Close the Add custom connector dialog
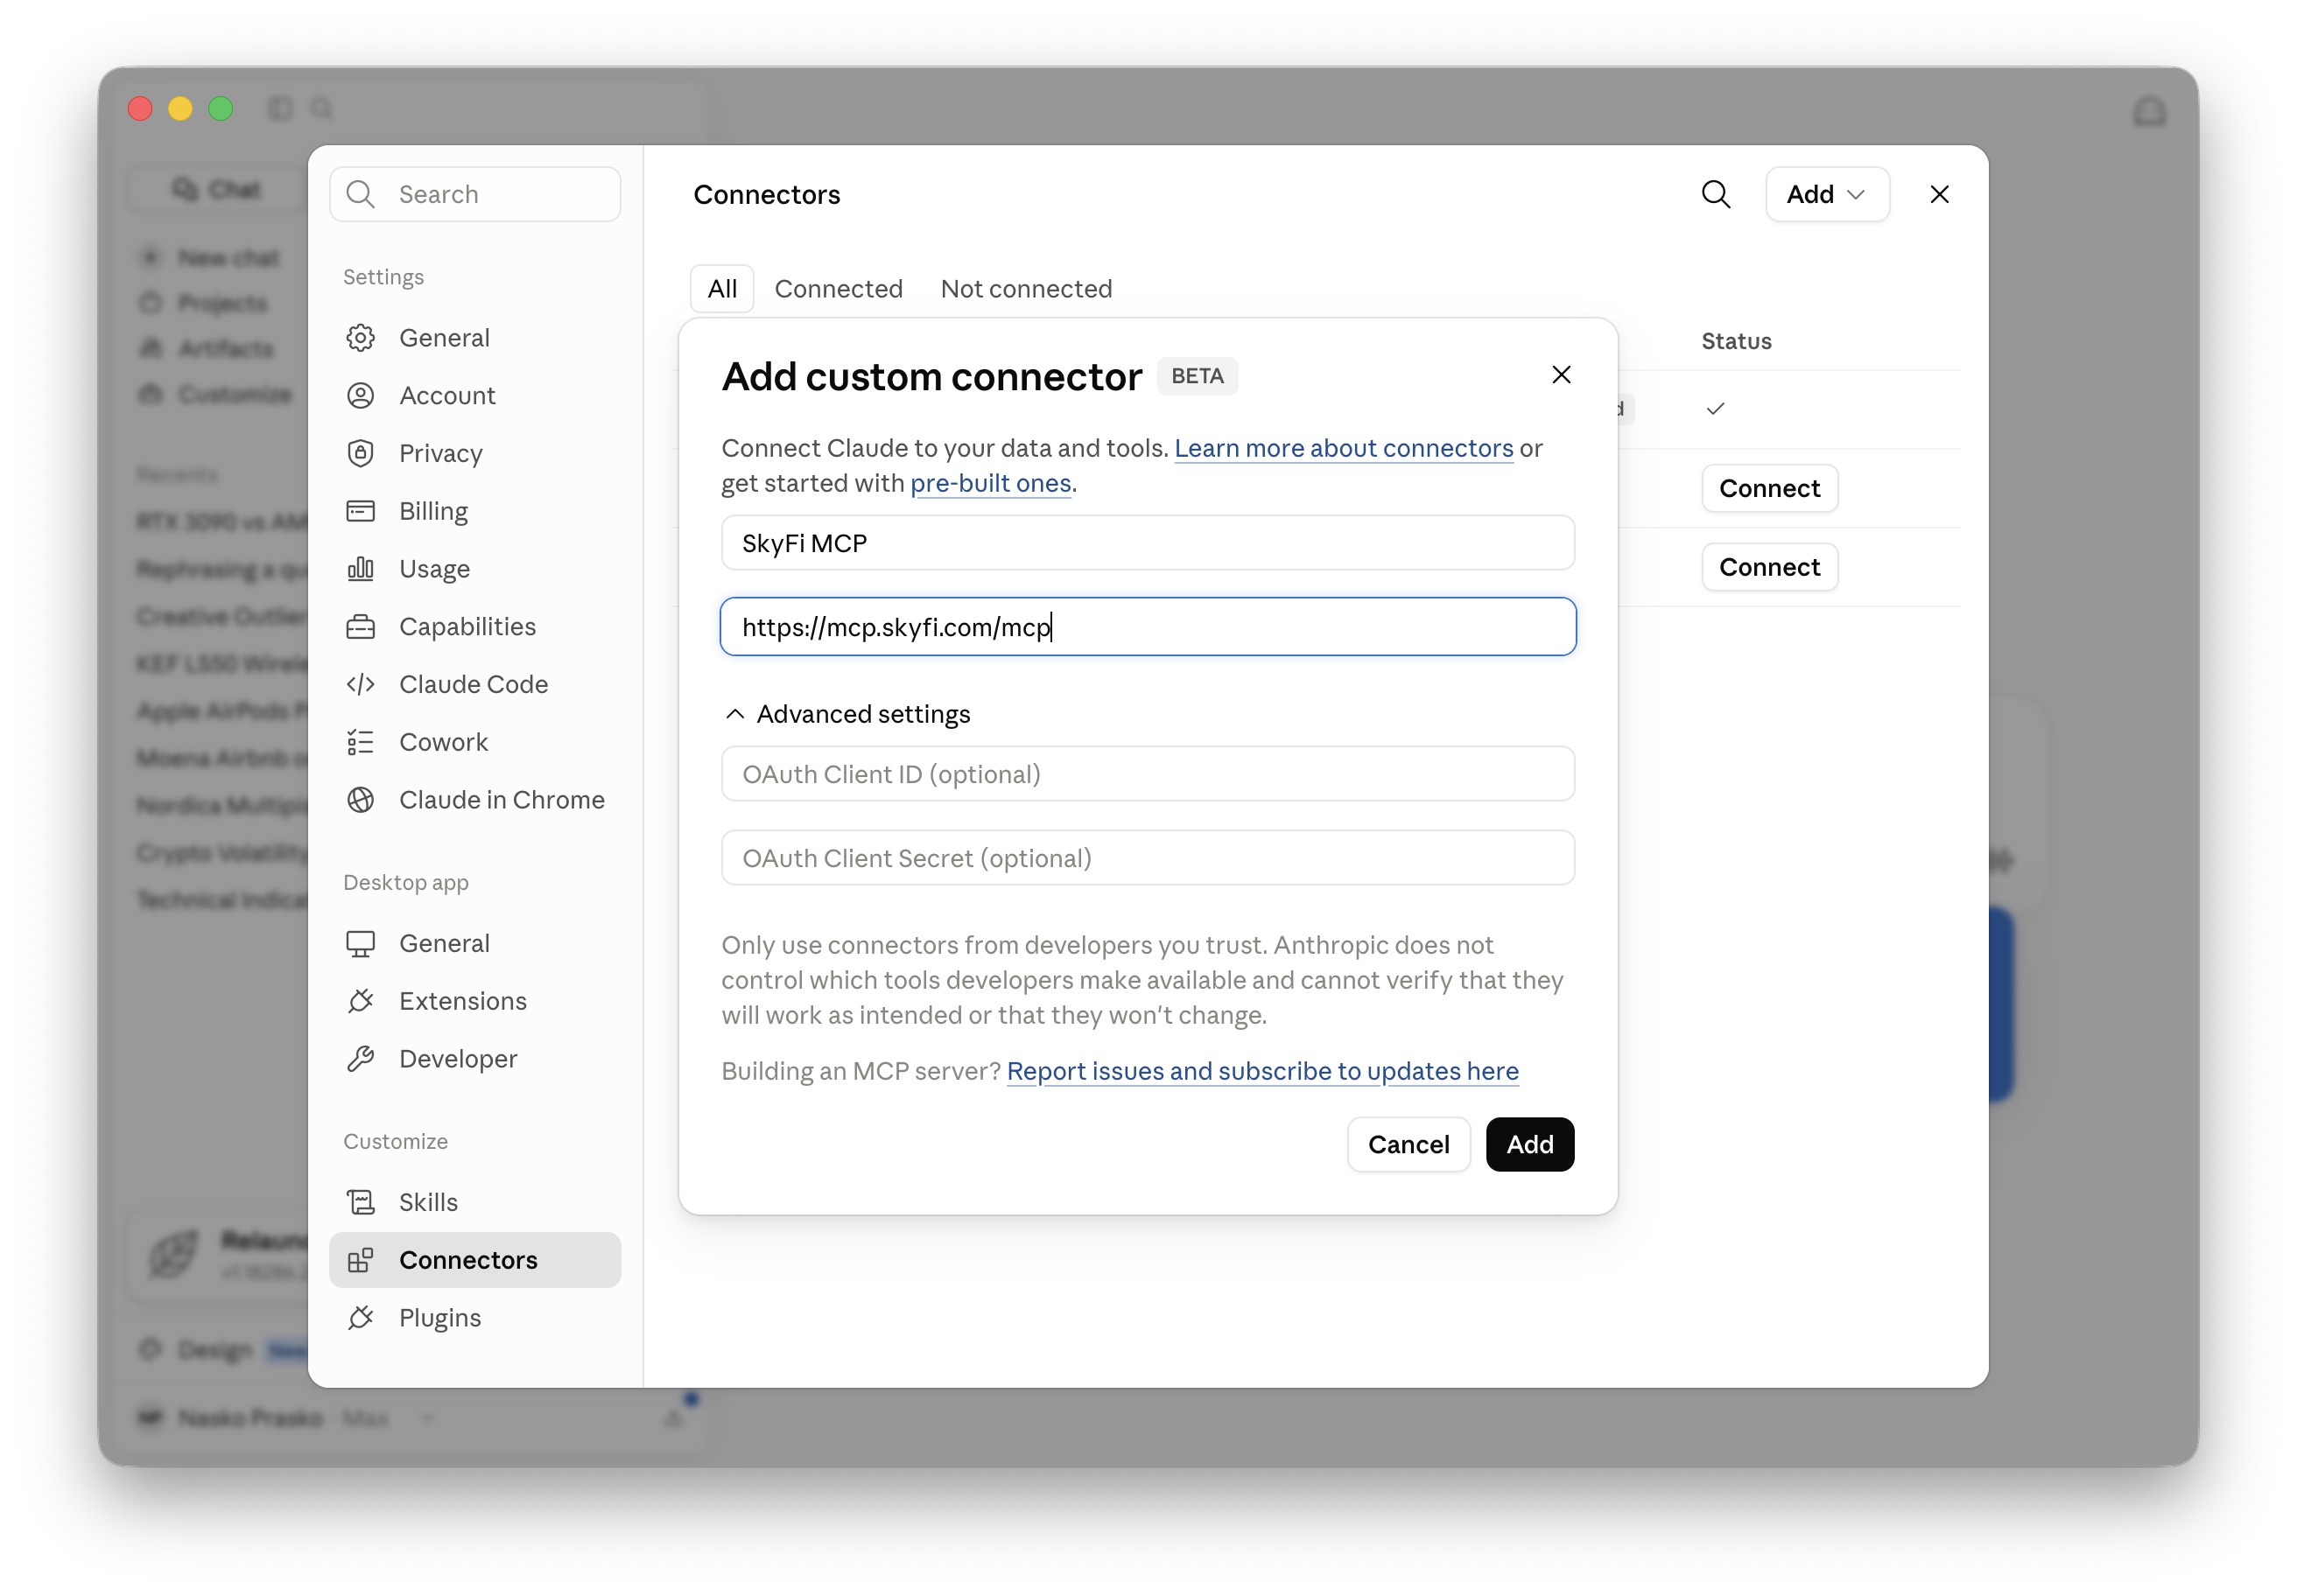2297x1596 pixels. [x=1562, y=375]
